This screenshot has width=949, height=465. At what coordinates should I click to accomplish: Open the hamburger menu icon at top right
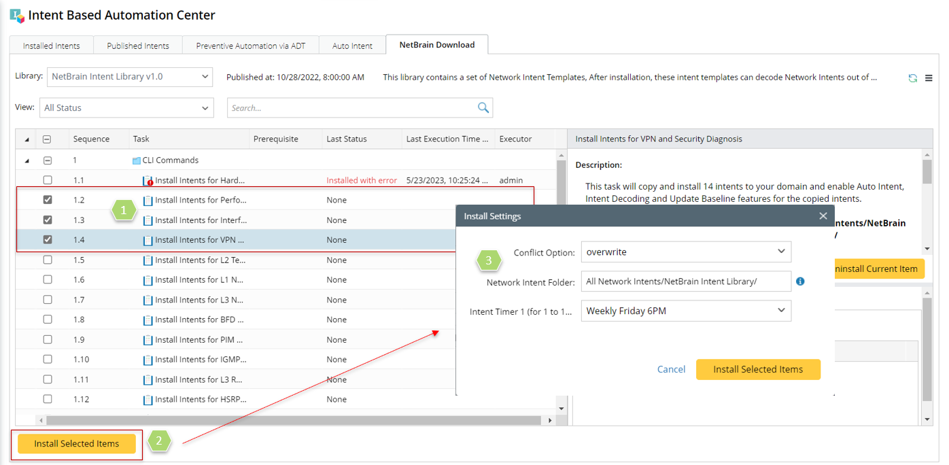click(929, 78)
